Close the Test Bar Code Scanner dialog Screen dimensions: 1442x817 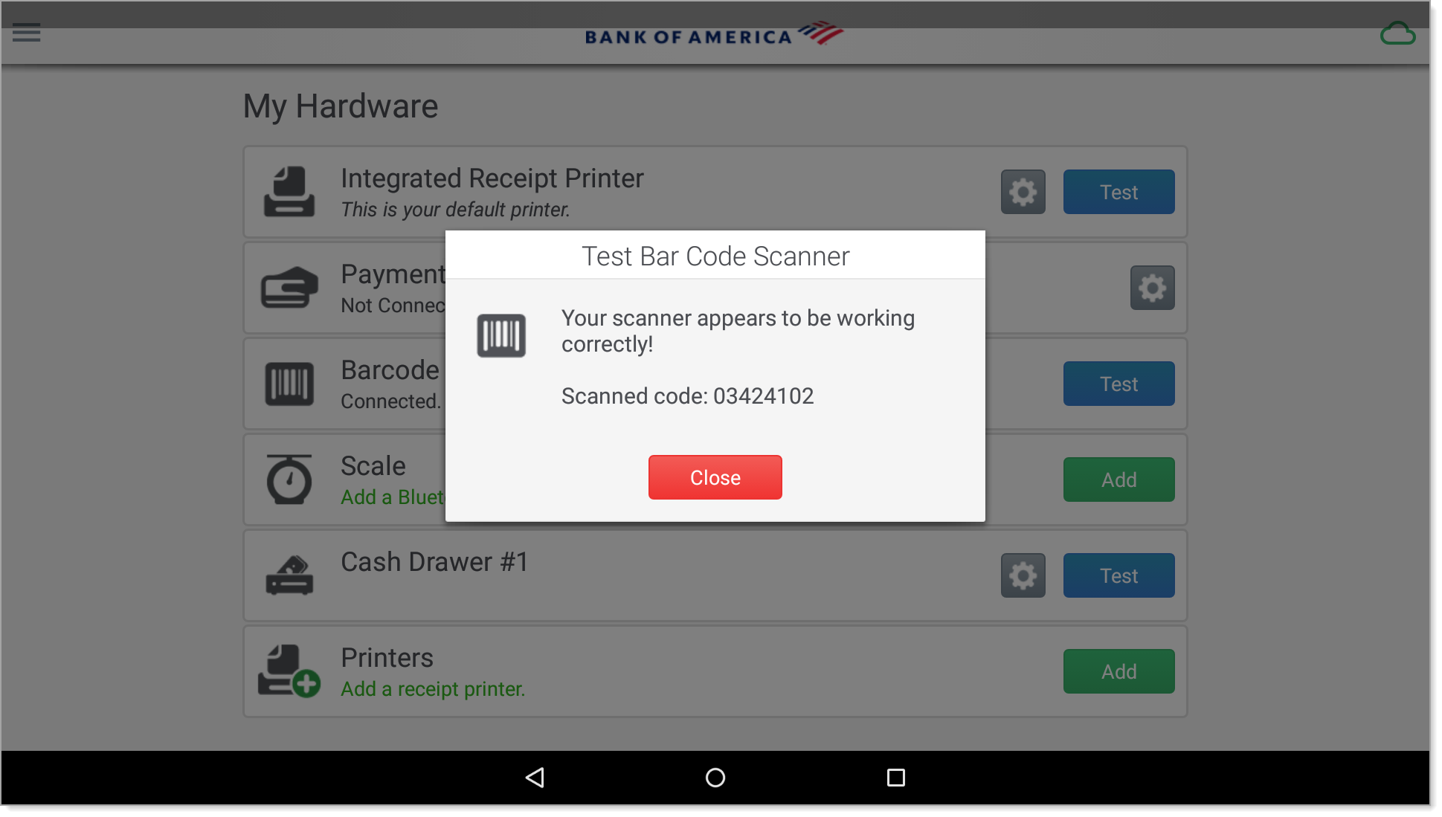(715, 477)
